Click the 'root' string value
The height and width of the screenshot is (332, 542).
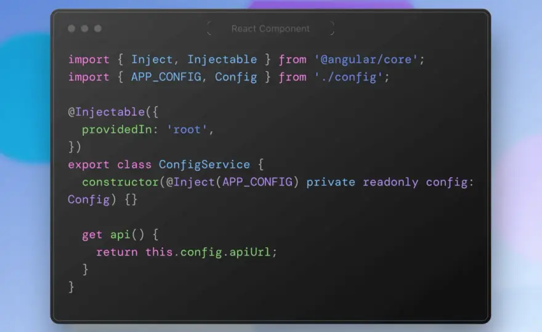point(187,130)
